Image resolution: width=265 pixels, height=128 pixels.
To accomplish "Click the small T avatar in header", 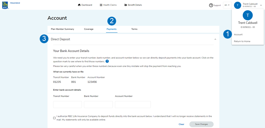I will click(x=237, y=5).
